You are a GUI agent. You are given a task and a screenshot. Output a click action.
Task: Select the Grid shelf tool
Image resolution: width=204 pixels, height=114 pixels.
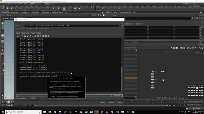point(21,9)
